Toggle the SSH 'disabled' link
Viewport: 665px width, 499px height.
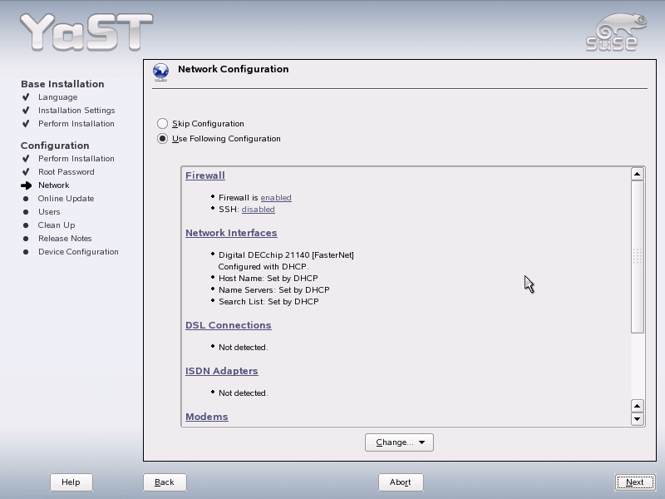click(x=259, y=210)
